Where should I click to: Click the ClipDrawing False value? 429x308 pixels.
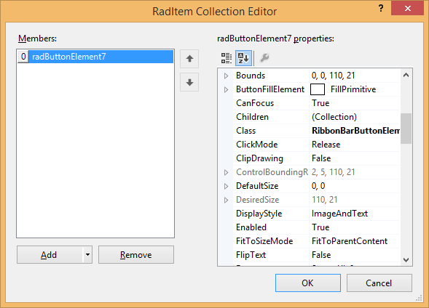(321, 158)
